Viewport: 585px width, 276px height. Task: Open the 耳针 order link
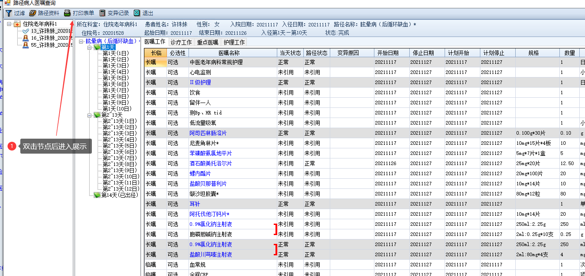click(x=195, y=204)
